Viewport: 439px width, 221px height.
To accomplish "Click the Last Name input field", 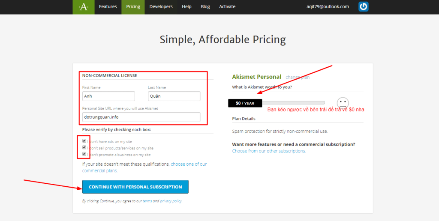I will (x=174, y=96).
